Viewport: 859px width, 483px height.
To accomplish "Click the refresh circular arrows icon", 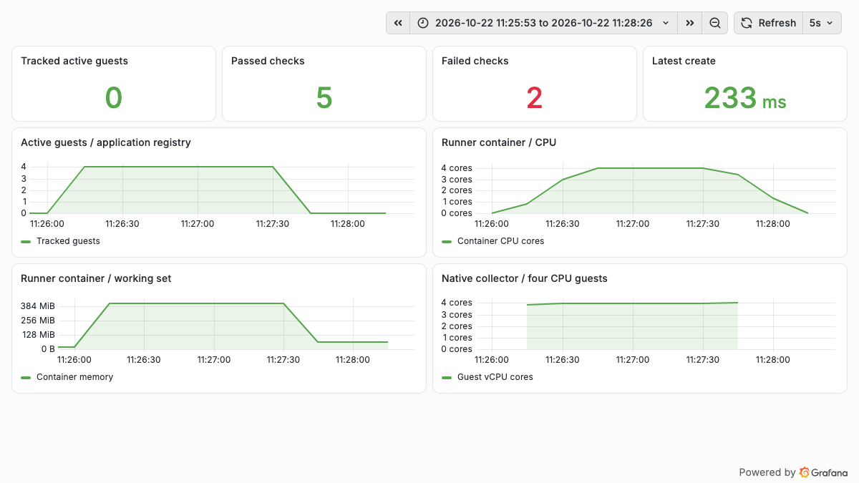I will pyautogui.click(x=746, y=23).
